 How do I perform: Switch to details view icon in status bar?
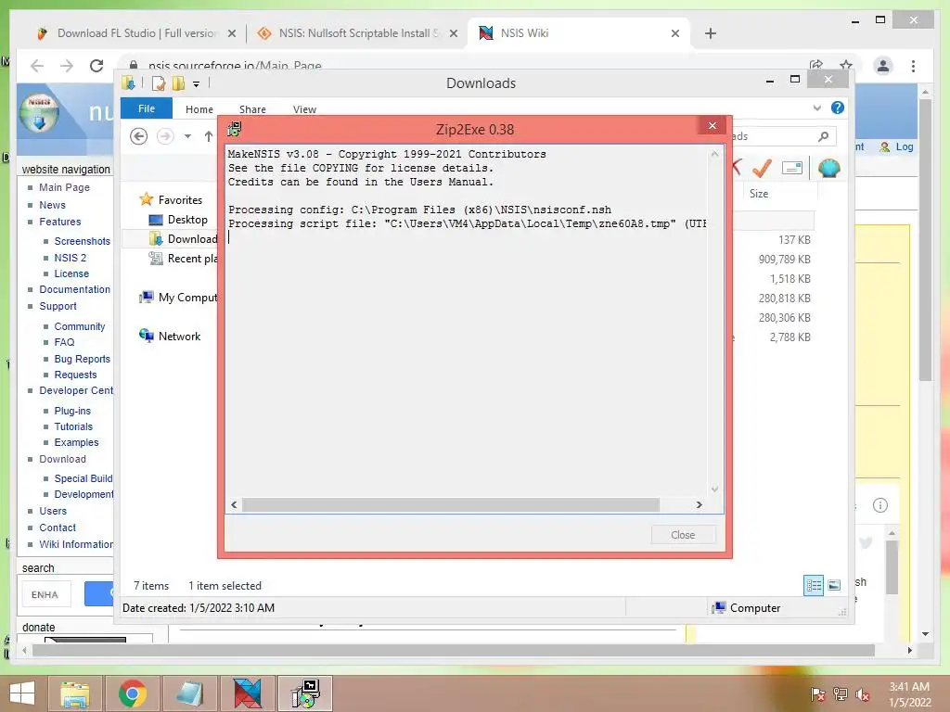click(x=814, y=586)
